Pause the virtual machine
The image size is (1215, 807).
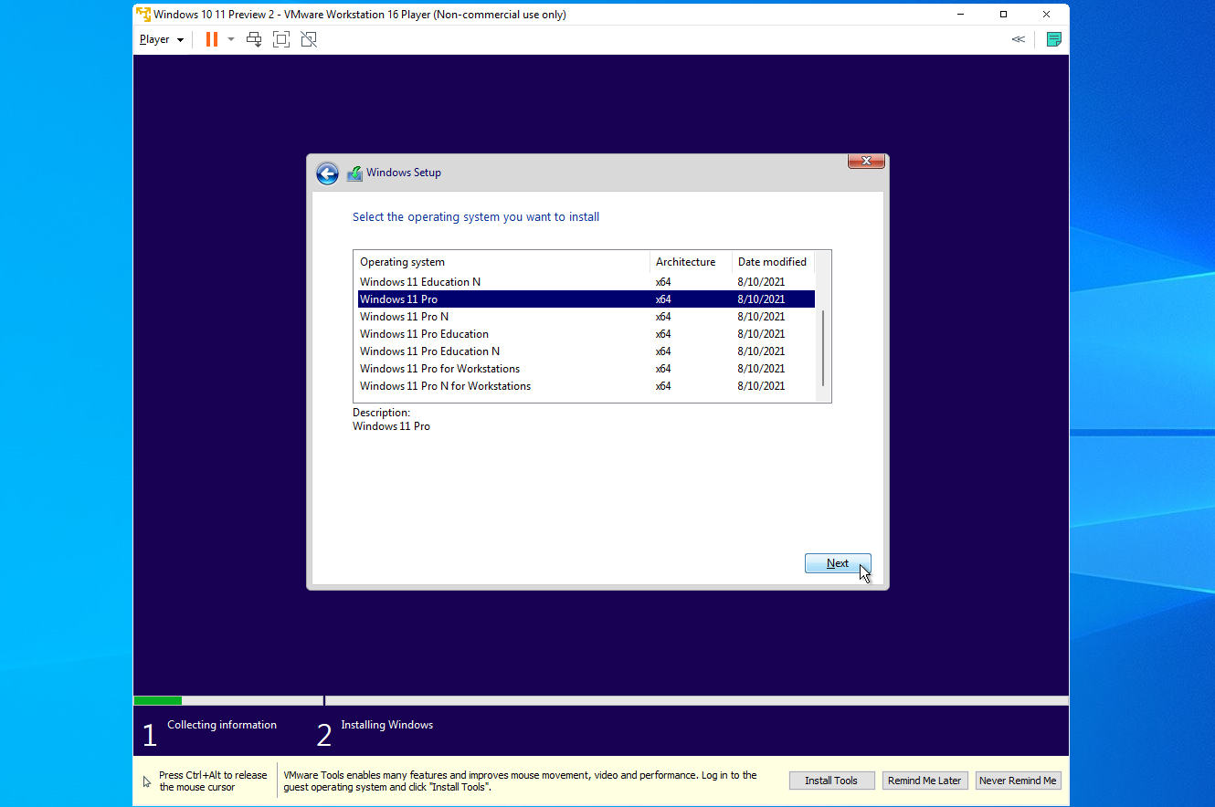pos(212,39)
